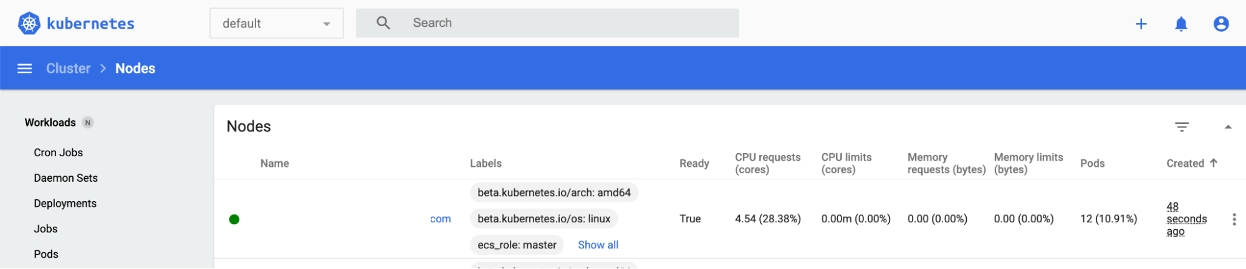Click the Kubernetes logo icon
Screen dimensions: 1246x269
click(29, 24)
